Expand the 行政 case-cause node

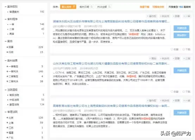coord(7,52)
